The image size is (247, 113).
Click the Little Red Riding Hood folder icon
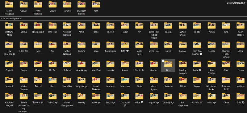[154, 26]
